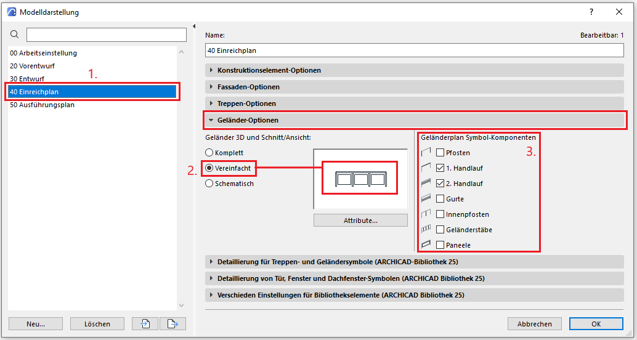This screenshot has height=340, width=637.
Task: Click the magnifier search icon
Action: [15, 34]
